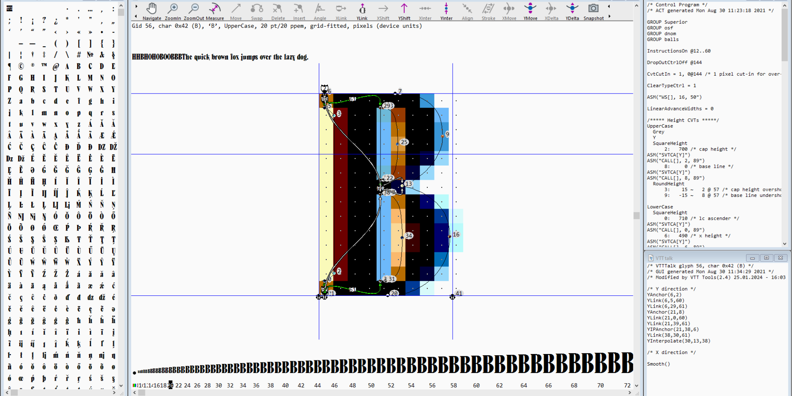This screenshot has height=396, width=792.
Task: Take a Snapshot with camera icon
Action: 593,11
